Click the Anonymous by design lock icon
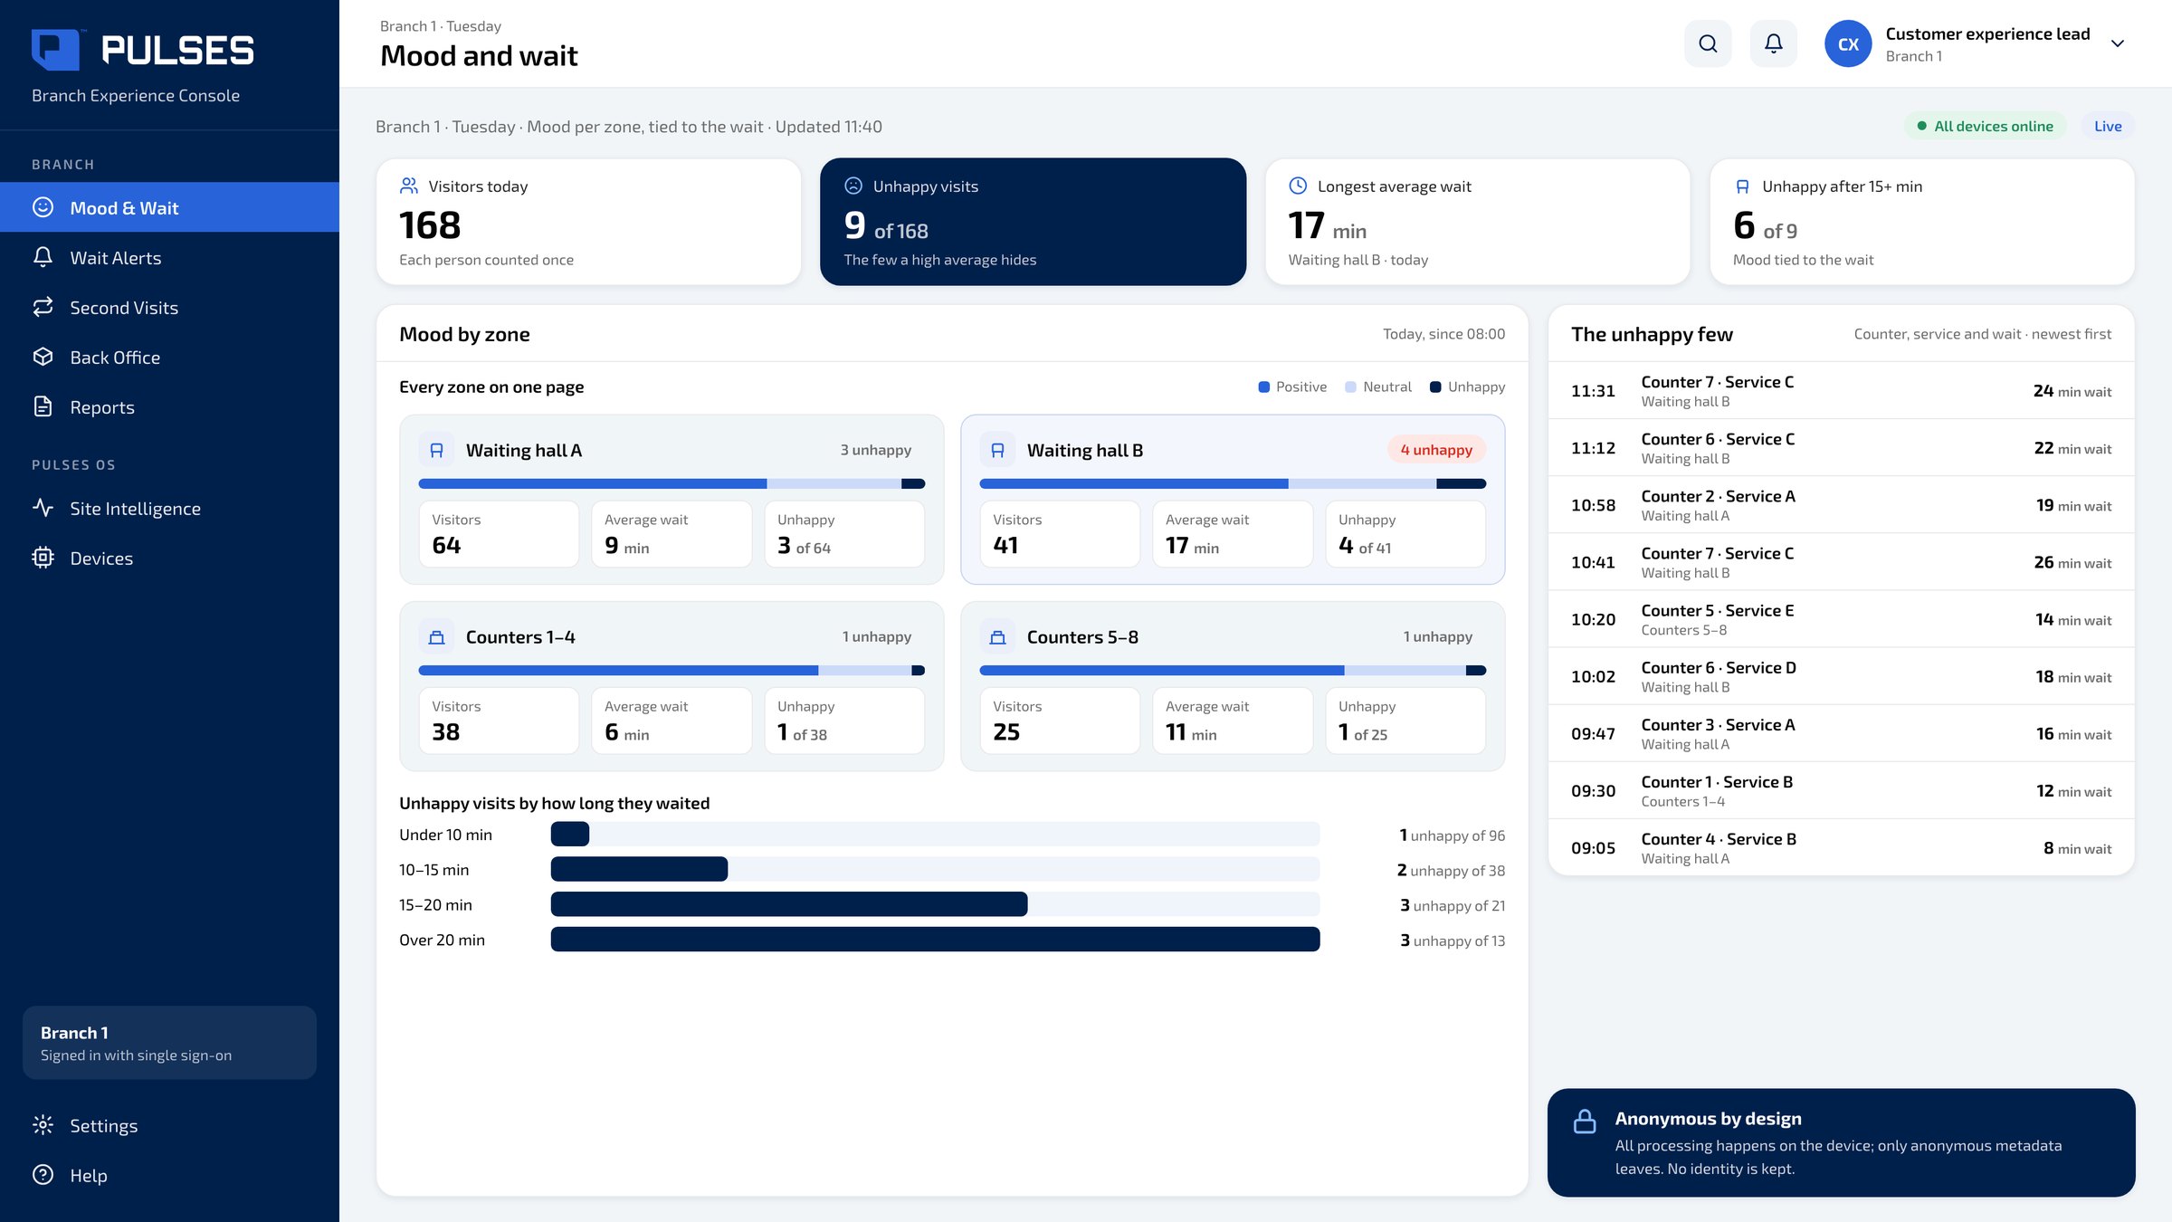2172x1222 pixels. (1585, 1121)
